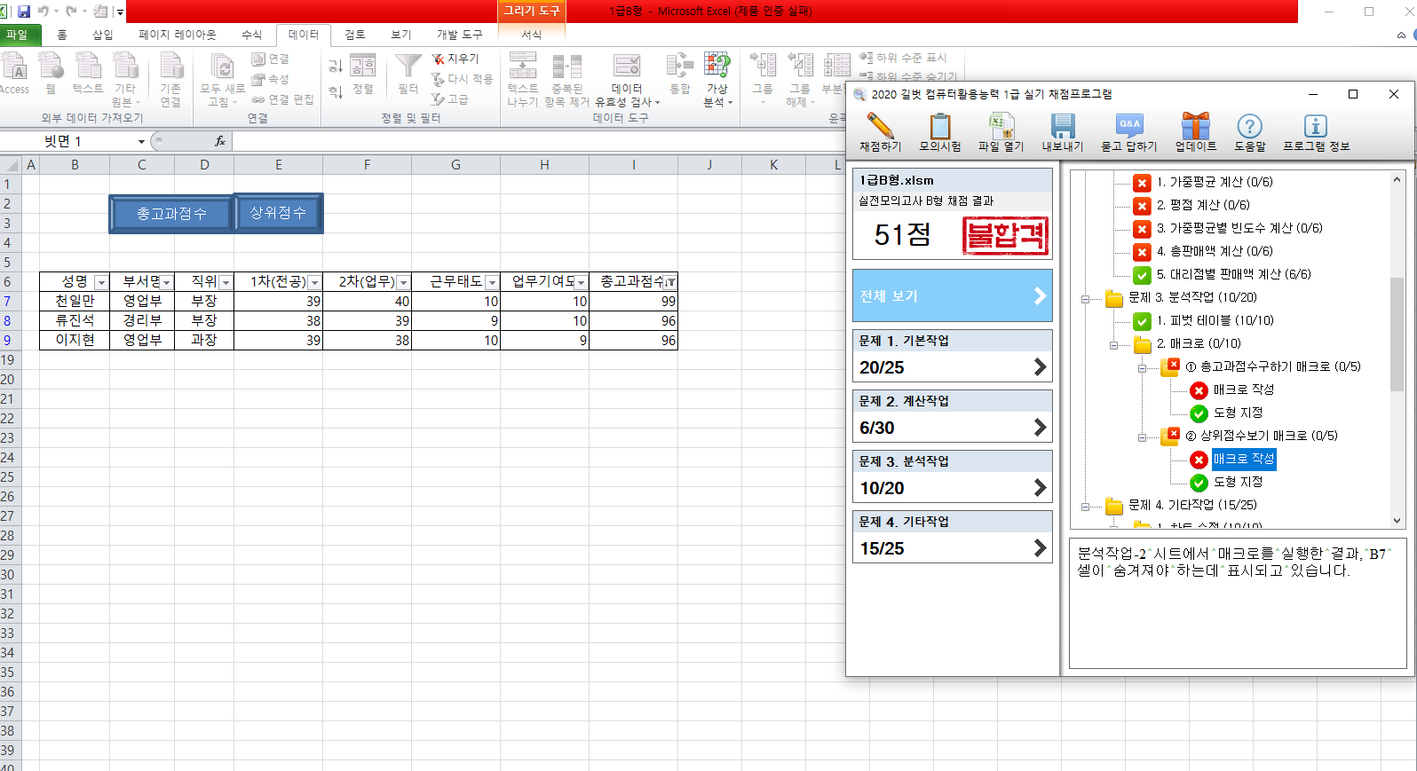Click the 전체 보기 panel button
The height and width of the screenshot is (771, 1417).
952,295
